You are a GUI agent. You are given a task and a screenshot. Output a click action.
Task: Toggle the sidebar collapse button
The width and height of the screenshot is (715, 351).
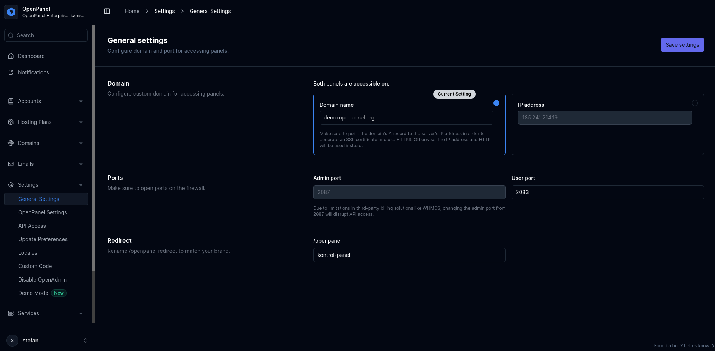click(x=107, y=11)
